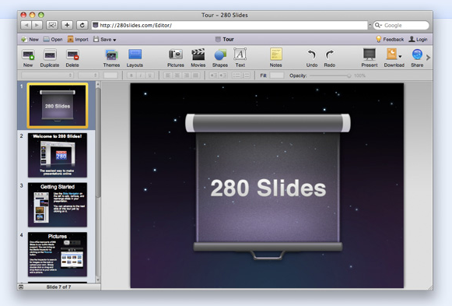Expand the Save dropdown menu
Image resolution: width=452 pixels, height=306 pixels.
click(114, 40)
